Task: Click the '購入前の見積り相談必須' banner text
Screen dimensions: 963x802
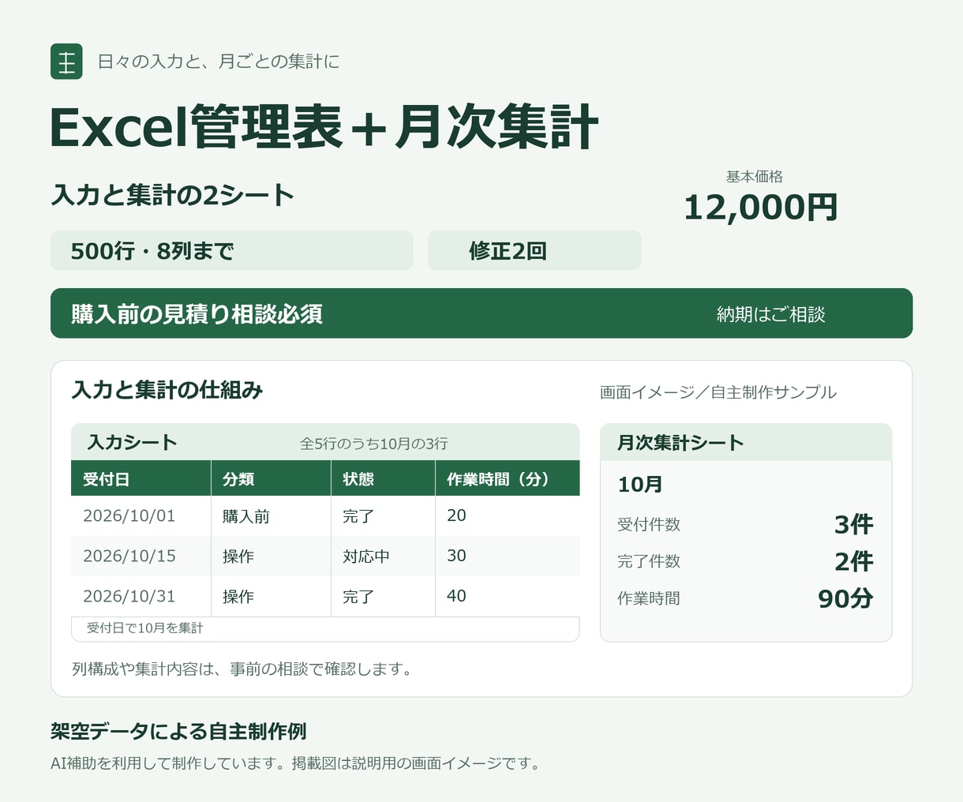Action: click(197, 314)
